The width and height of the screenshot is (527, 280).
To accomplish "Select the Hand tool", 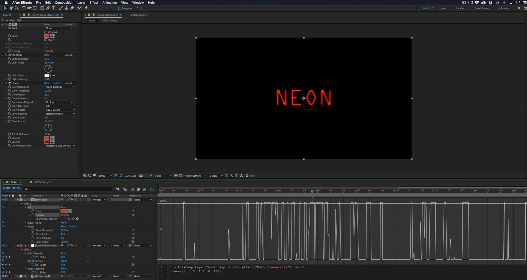I will 11,8.
